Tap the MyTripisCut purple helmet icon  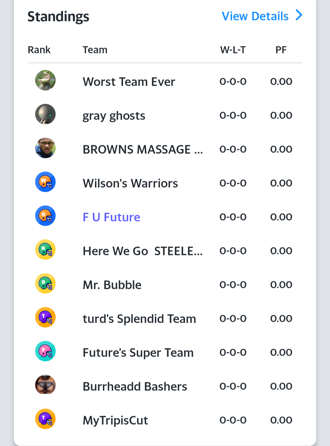[x=45, y=419]
